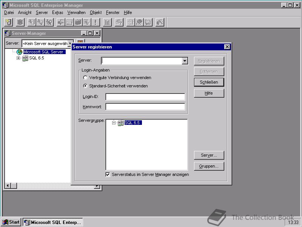Screen dimensions: 302x227
Task: Open the Server menu in menu bar
Action: tap(42, 12)
